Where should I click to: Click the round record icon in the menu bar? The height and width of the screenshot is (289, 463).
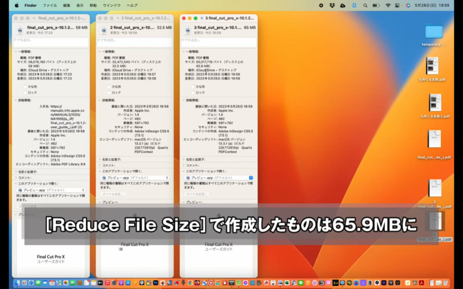pyautogui.click(x=321, y=5)
